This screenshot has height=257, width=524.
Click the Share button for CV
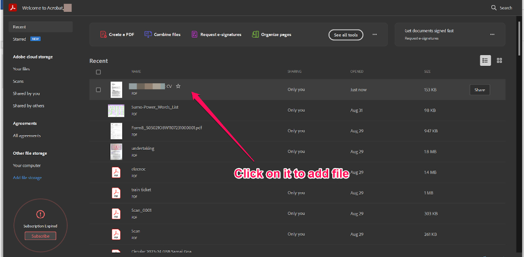coord(479,90)
